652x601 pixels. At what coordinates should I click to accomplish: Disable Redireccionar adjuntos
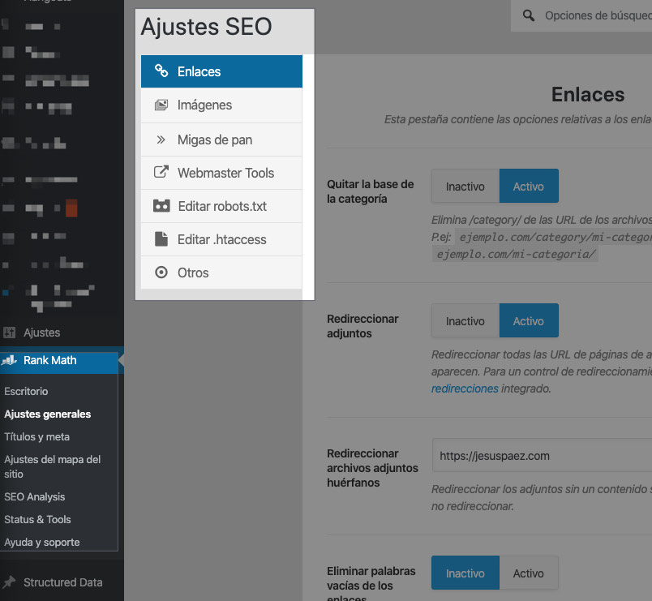pyautogui.click(x=465, y=320)
